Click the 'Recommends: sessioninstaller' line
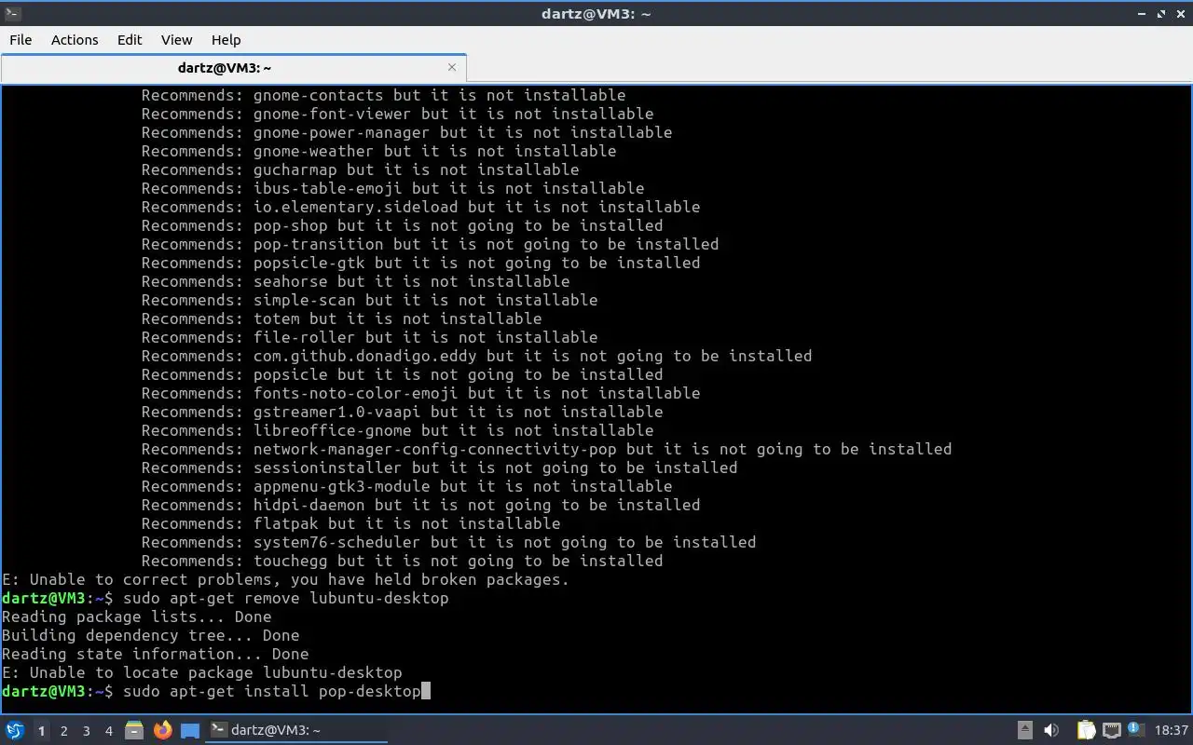Viewport: 1193px width, 745px height. [x=439, y=467]
